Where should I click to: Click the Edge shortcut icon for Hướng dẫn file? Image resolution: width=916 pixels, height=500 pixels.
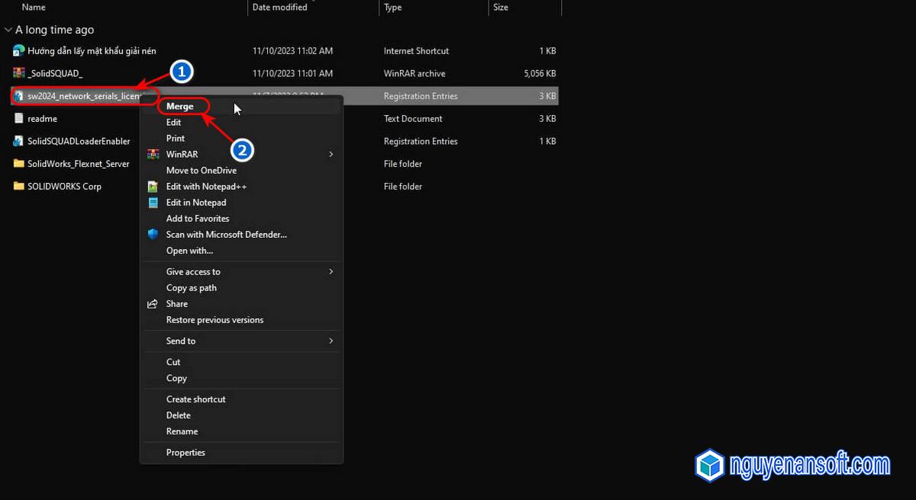[x=19, y=51]
